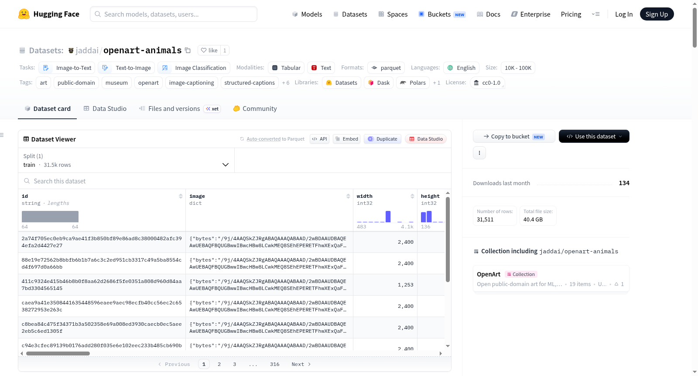
Task: Go to Datasets in the top navigation
Action: pos(350,14)
